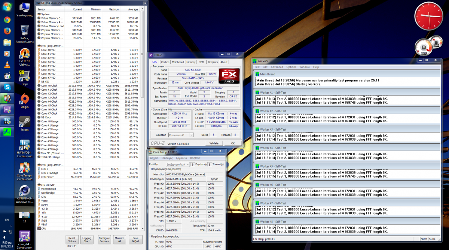Open Core Temp Αρχείο menu

click(x=154, y=158)
